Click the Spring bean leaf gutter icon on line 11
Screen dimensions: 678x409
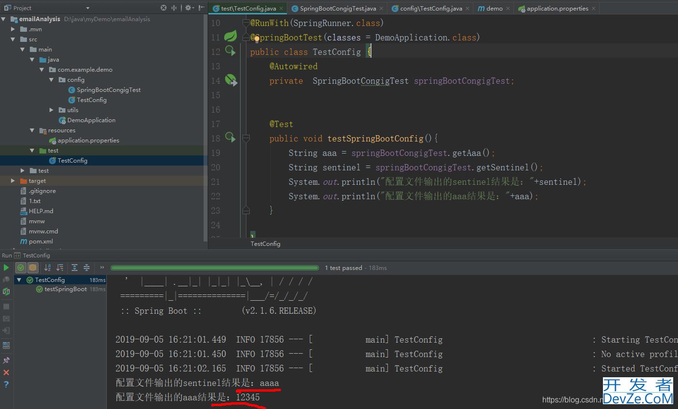click(230, 36)
